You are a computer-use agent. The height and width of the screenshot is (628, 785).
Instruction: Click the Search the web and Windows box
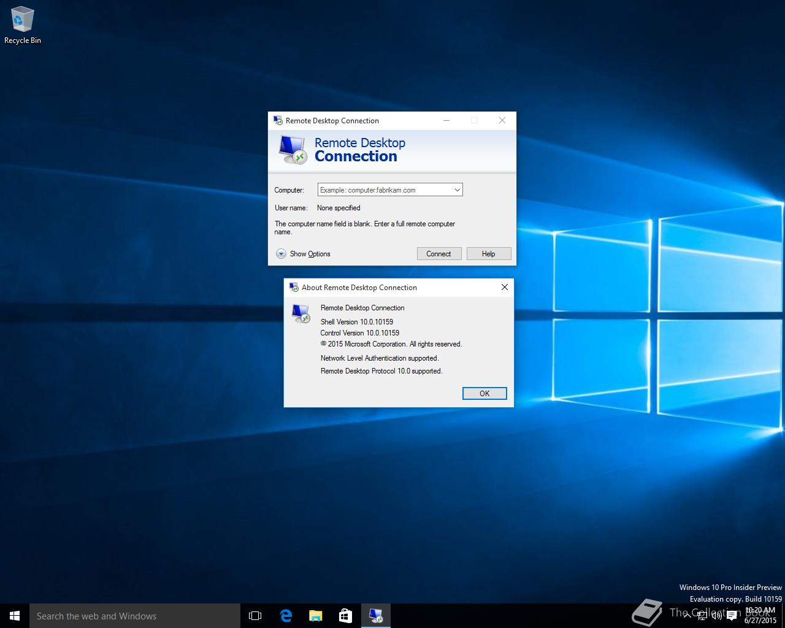click(135, 616)
